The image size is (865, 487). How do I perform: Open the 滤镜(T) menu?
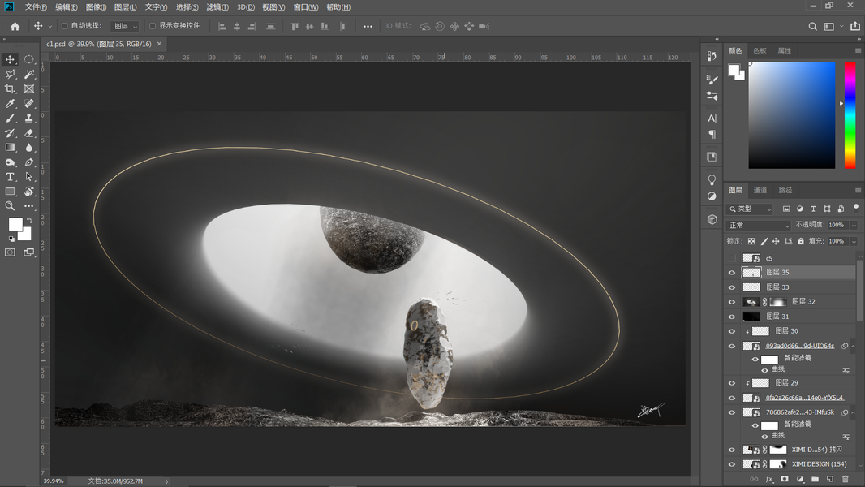tap(217, 7)
